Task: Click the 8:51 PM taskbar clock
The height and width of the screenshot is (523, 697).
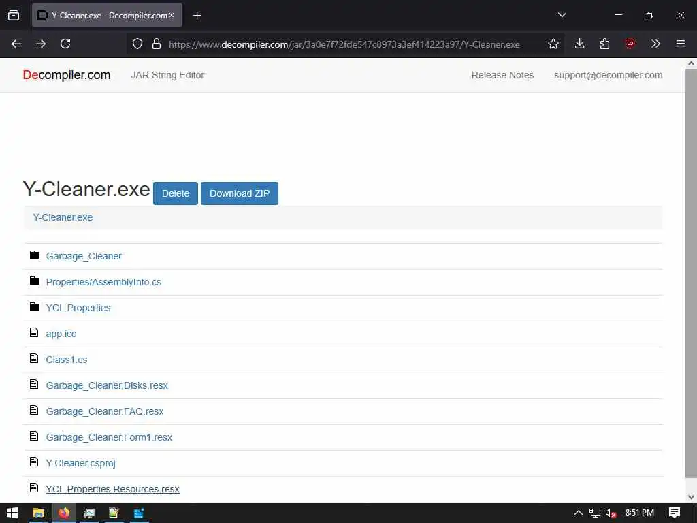Action: point(640,513)
